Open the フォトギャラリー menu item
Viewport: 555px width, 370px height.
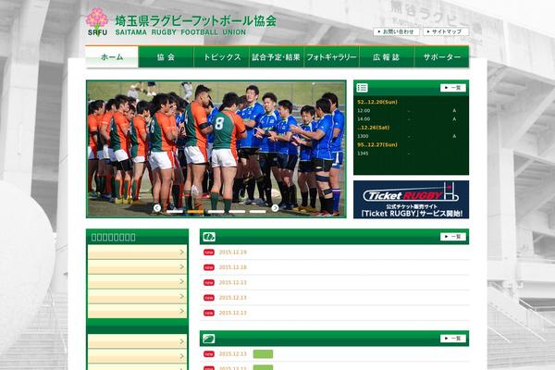pyautogui.click(x=331, y=56)
